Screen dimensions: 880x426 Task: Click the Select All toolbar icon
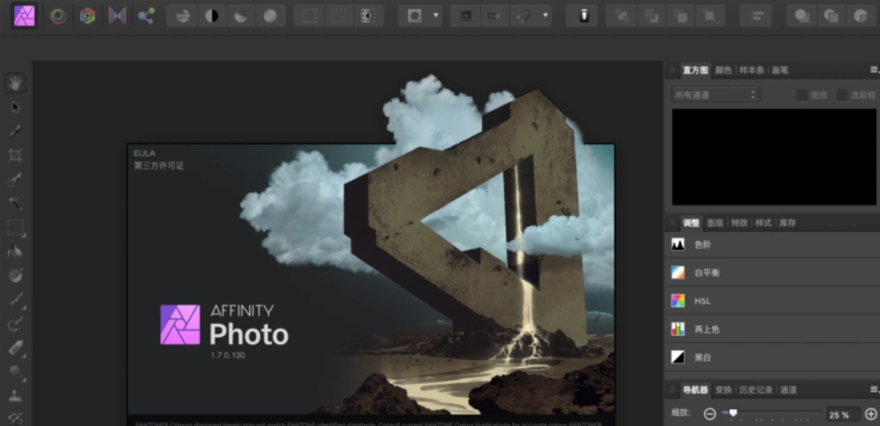click(310, 16)
